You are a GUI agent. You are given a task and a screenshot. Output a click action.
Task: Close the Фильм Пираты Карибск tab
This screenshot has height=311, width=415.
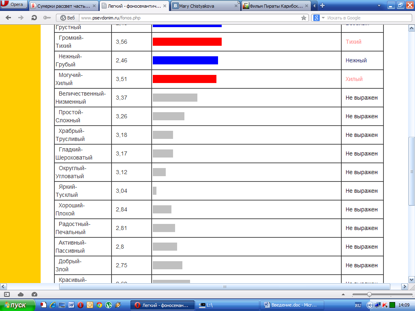coord(306,6)
